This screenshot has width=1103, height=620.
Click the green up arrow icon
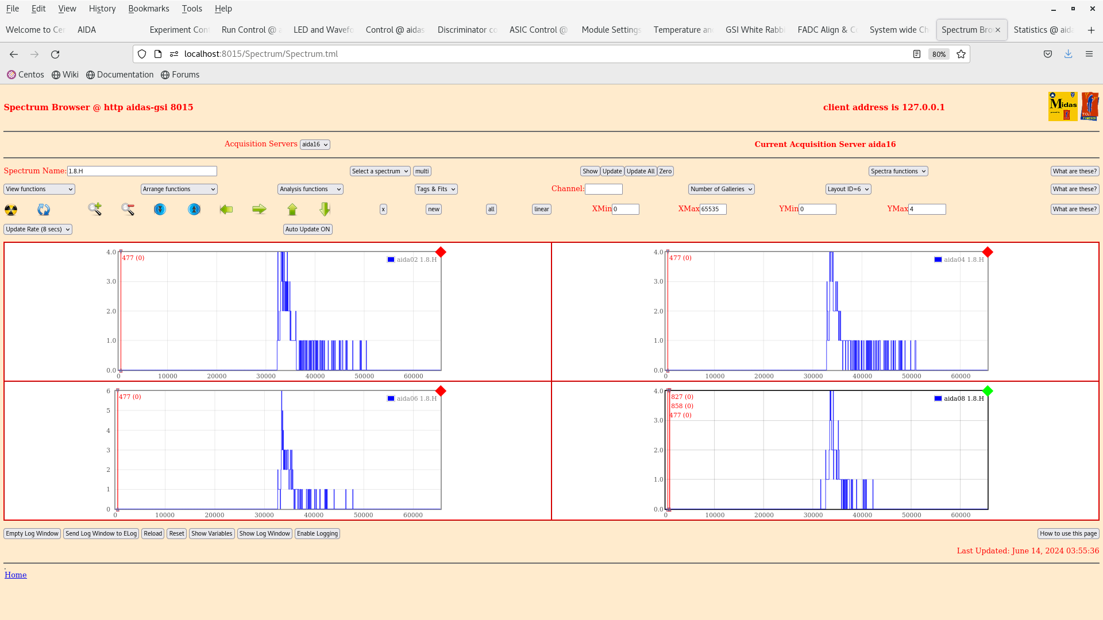(x=292, y=210)
